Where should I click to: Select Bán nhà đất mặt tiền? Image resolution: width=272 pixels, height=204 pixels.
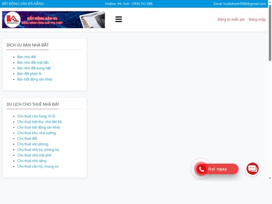33,63
